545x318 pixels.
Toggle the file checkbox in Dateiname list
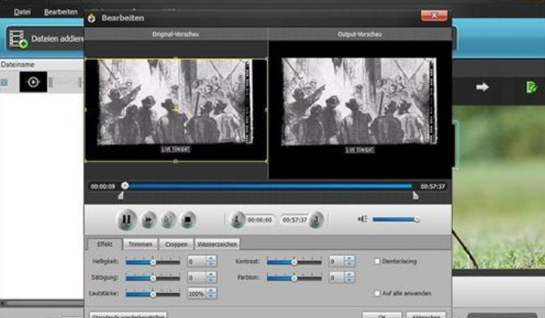(4, 82)
